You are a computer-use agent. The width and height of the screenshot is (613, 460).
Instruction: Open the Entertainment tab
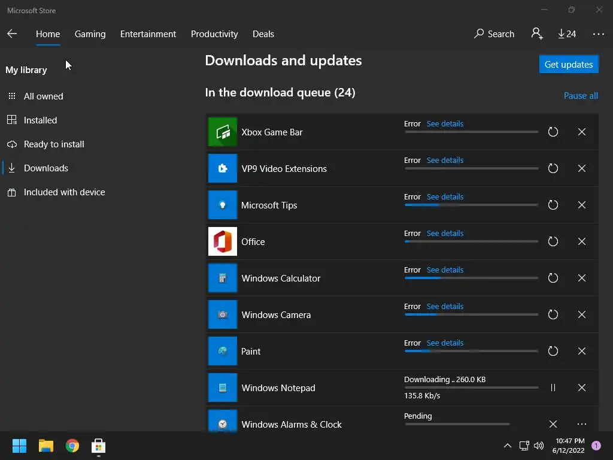(x=148, y=34)
